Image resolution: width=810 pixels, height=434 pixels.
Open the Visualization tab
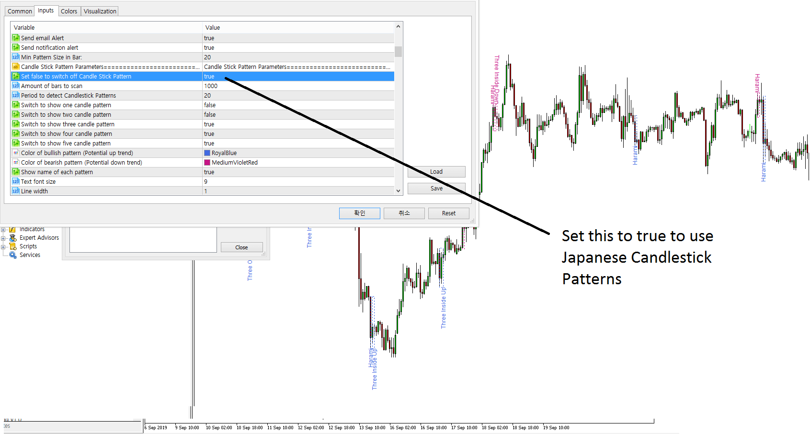tap(100, 11)
